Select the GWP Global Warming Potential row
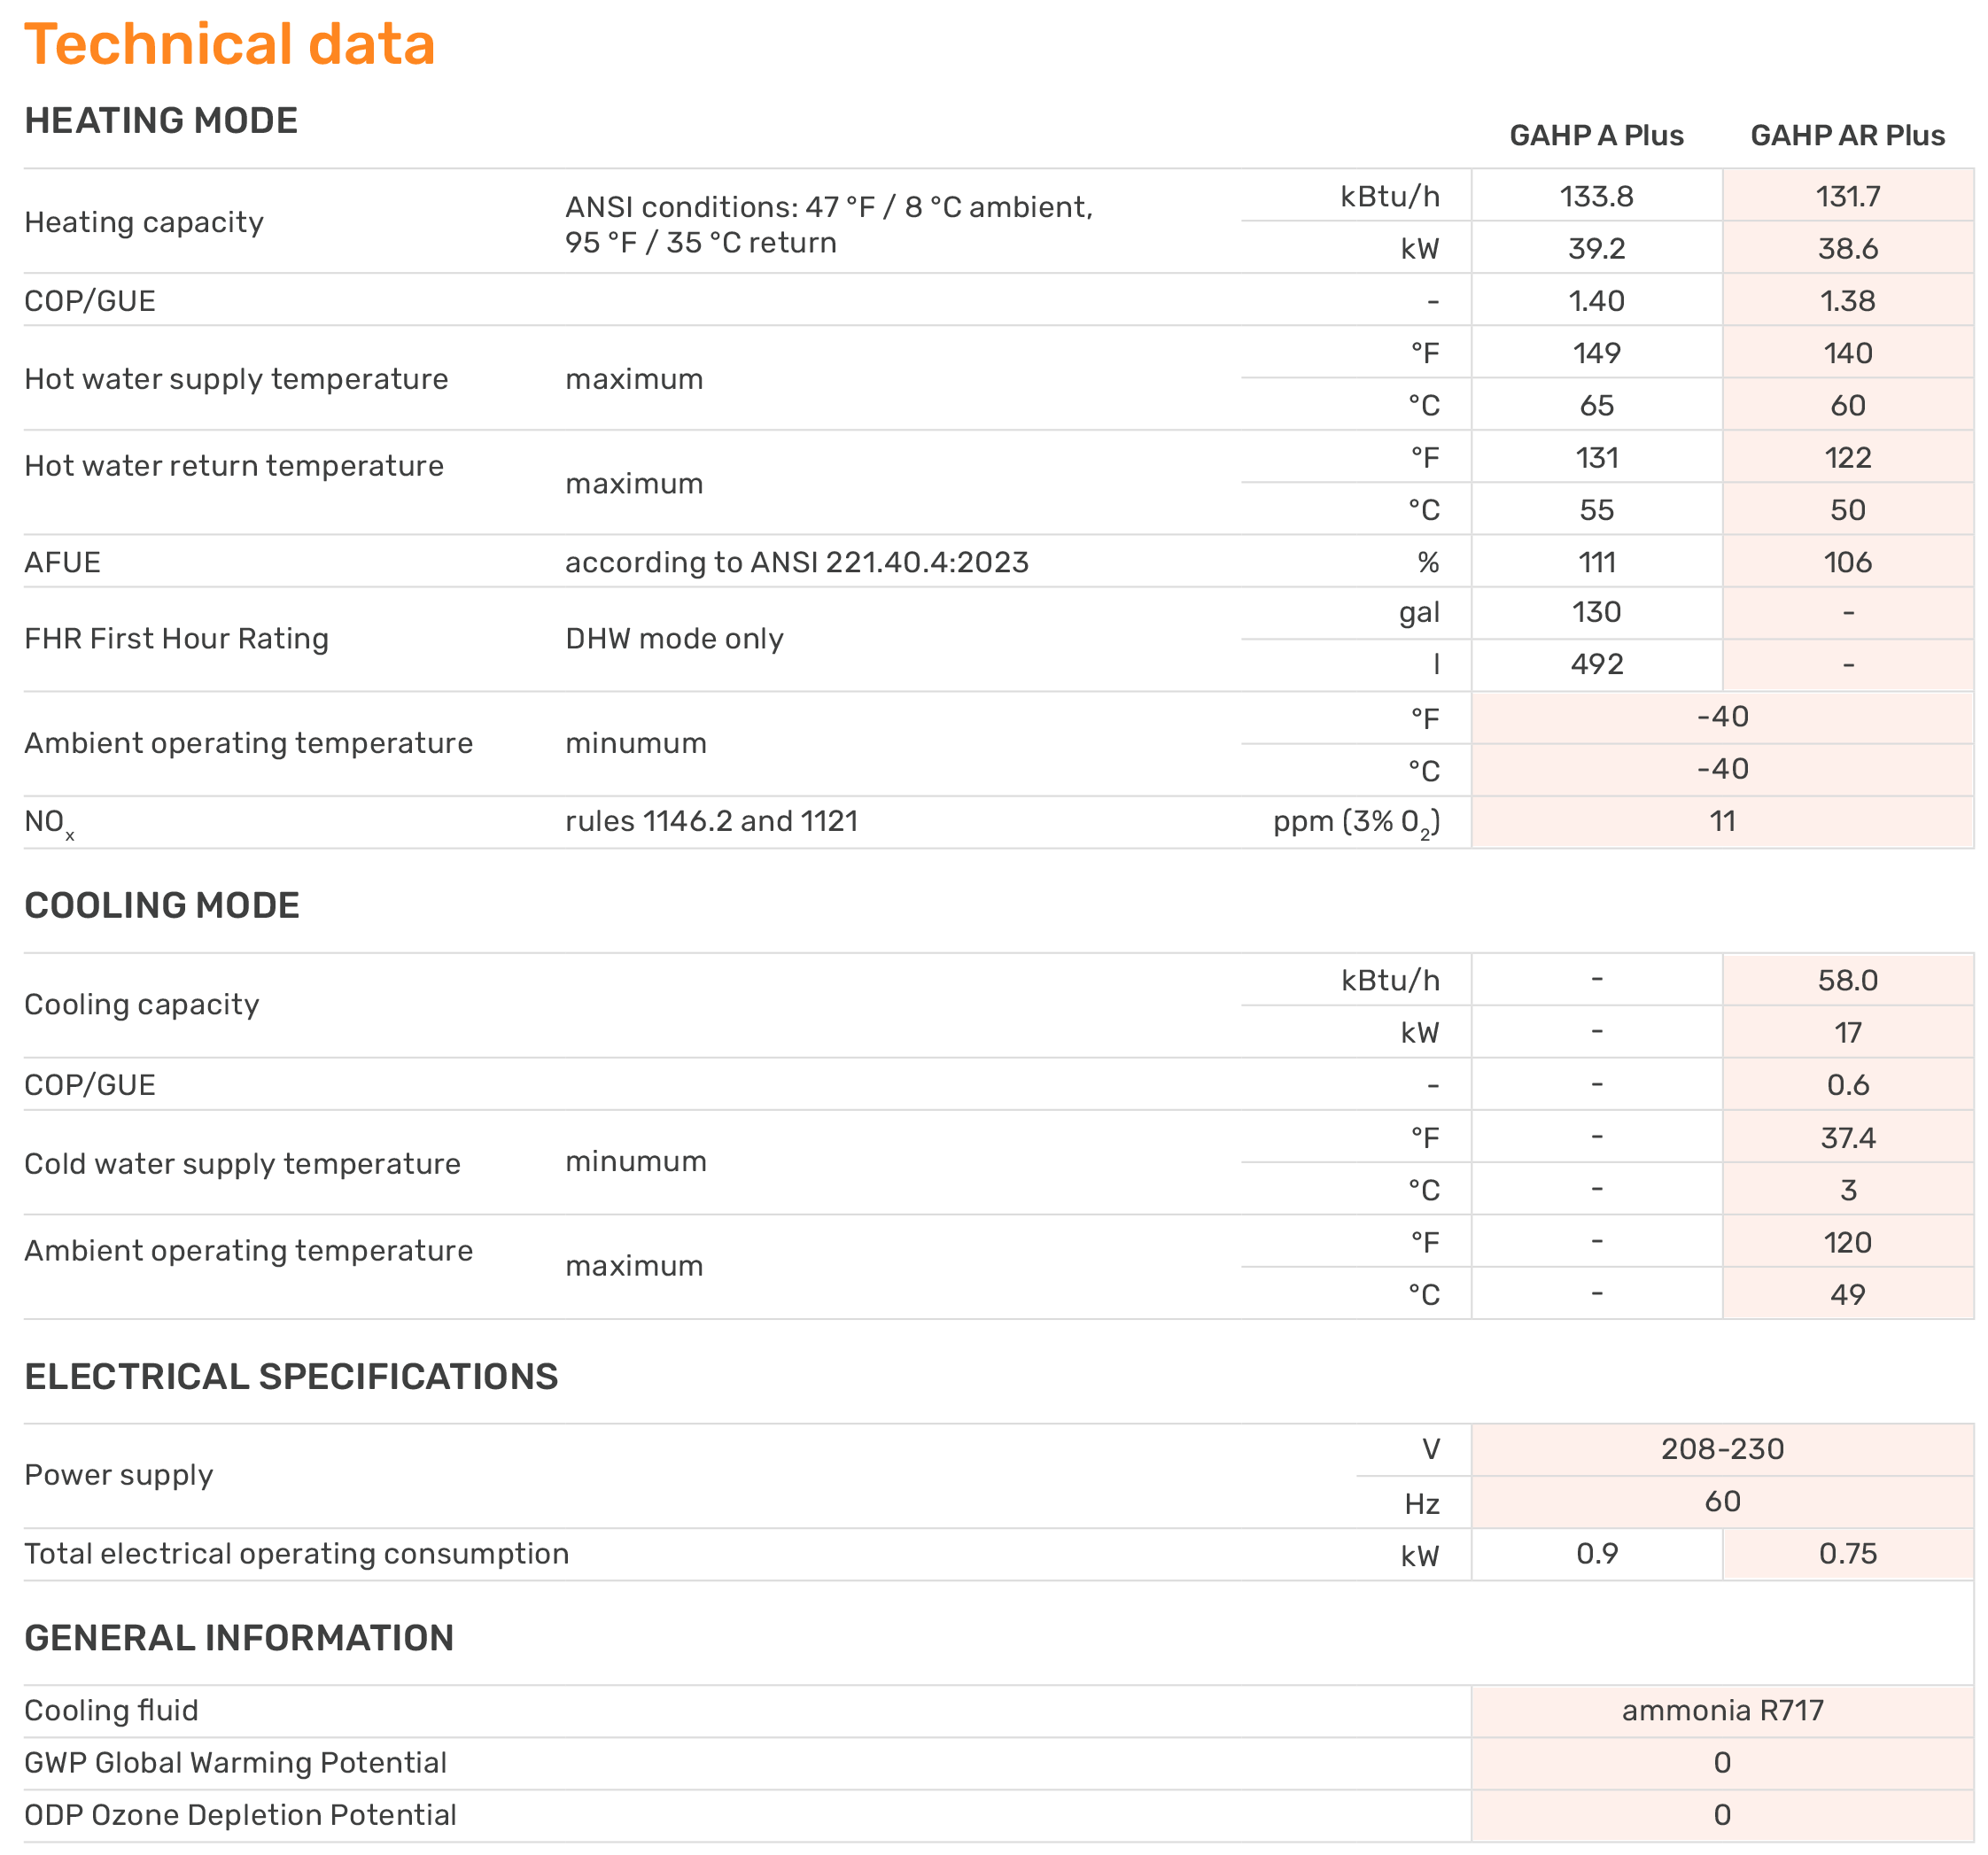This screenshot has height=1855, width=1988. point(236,1762)
